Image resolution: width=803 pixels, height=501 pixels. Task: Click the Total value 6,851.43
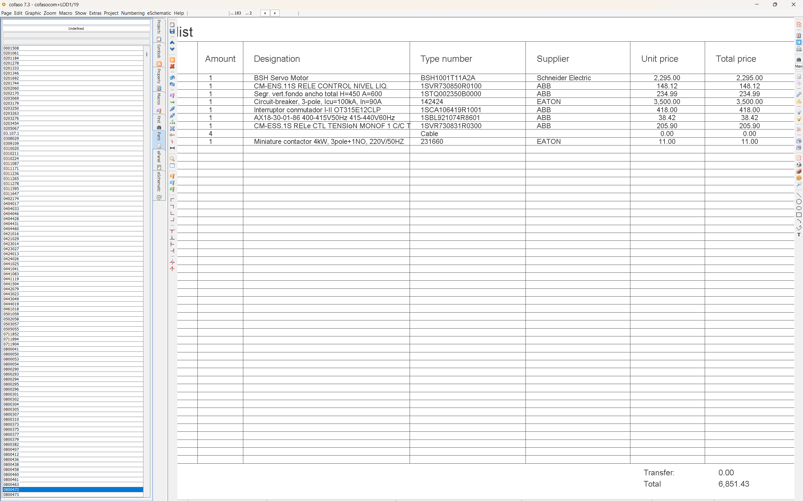pos(734,484)
